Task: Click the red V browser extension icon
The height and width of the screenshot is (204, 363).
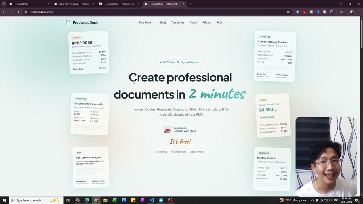Action: pos(304,12)
